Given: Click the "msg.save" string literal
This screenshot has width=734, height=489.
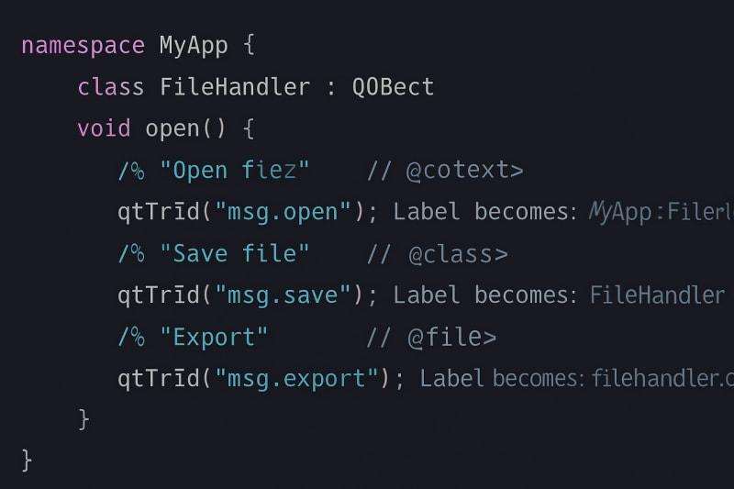Looking at the screenshot, I should [x=284, y=295].
